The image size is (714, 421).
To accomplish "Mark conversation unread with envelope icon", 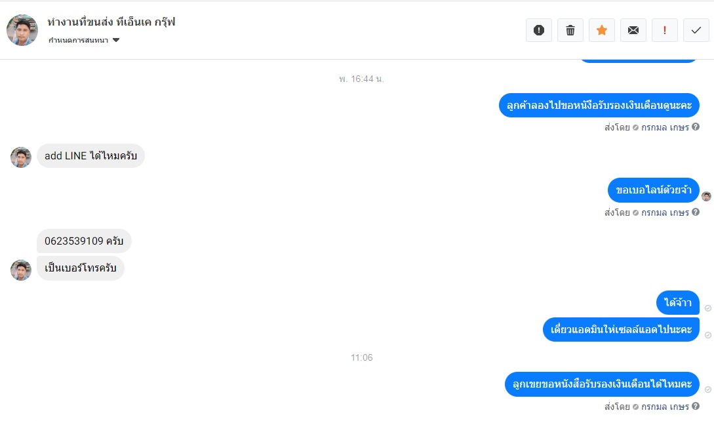I will click(x=633, y=30).
